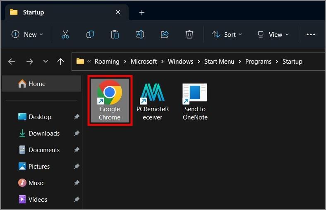Expand chevron after Microsoft in breadcrumb
The image size is (326, 210).
[162, 62]
